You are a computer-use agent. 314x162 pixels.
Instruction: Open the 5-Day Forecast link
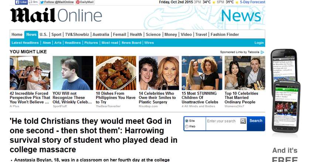point(253,2)
